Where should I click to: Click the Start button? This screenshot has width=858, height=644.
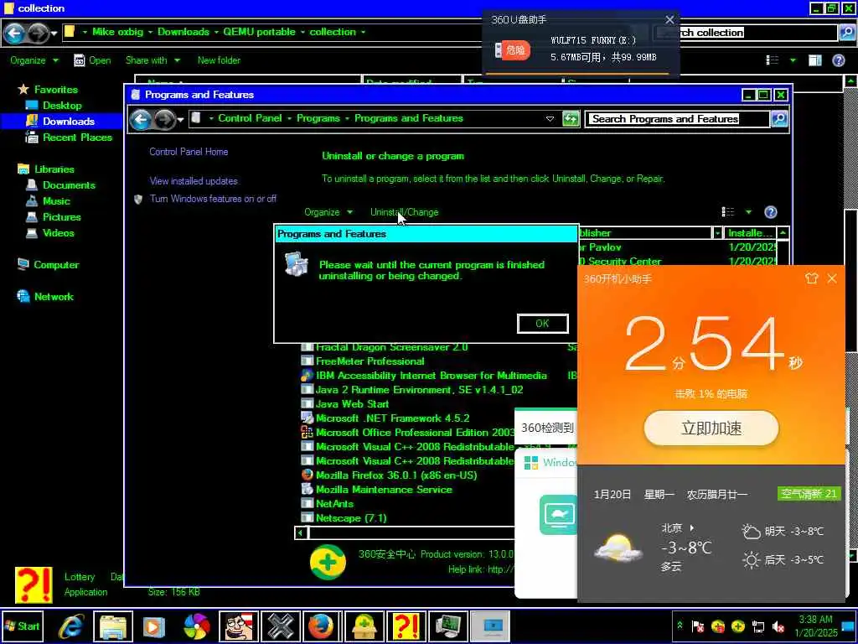coord(22,626)
